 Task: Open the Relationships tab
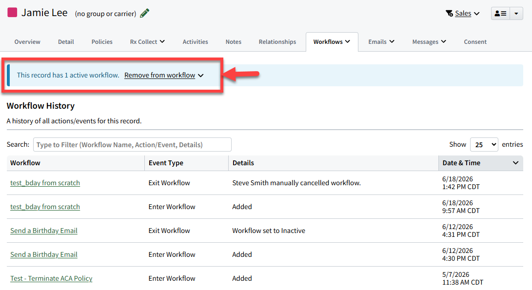coord(277,42)
